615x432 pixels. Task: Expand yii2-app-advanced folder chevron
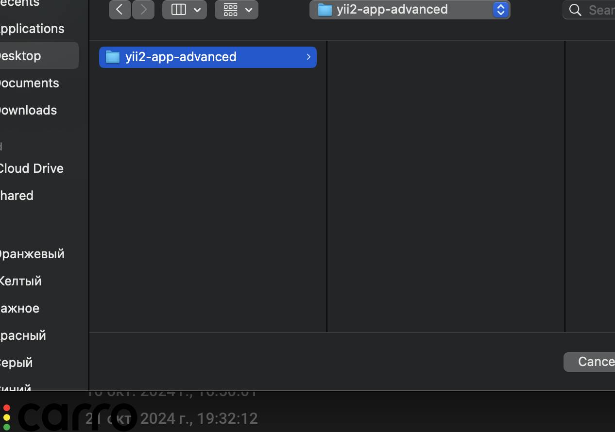(x=308, y=57)
